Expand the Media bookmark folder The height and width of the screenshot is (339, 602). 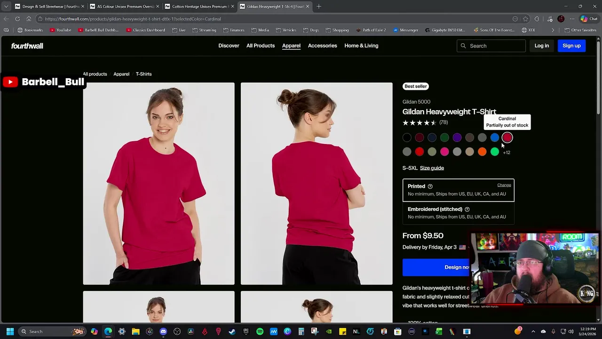(260, 30)
